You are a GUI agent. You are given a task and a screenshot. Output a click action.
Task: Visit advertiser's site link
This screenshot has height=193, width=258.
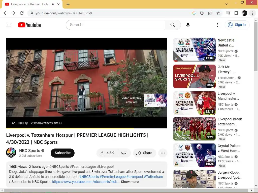[46, 123]
